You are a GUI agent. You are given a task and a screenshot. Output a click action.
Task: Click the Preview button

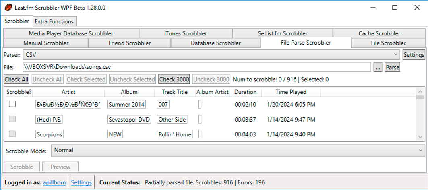(61, 167)
